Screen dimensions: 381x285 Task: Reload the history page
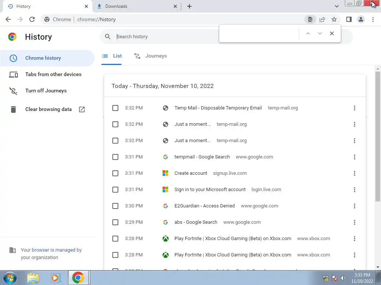pos(32,19)
